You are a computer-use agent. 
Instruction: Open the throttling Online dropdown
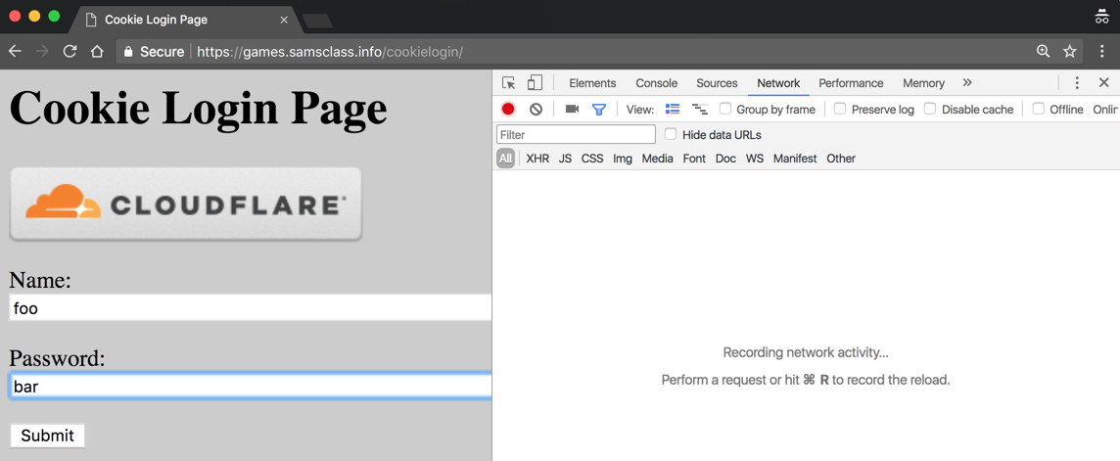pos(1105,110)
